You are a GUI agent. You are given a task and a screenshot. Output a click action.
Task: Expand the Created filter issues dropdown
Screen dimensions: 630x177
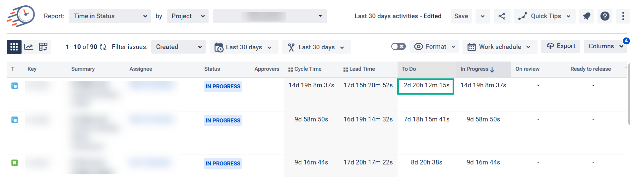point(178,47)
